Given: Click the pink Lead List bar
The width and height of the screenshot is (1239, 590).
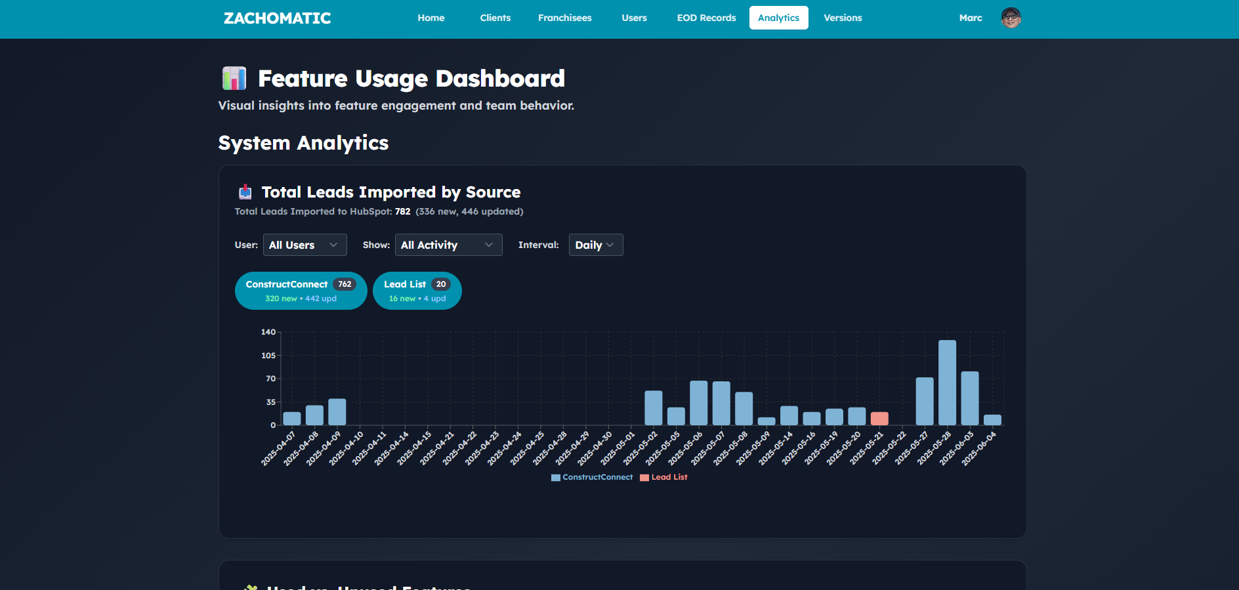Looking at the screenshot, I should [x=879, y=419].
